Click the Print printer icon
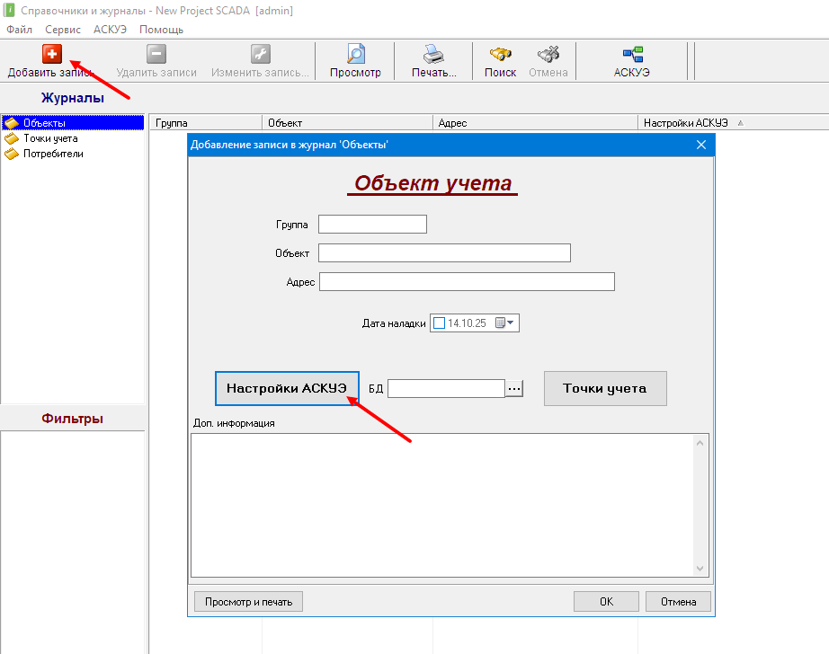Viewport: 829px width, 654px height. (x=433, y=54)
